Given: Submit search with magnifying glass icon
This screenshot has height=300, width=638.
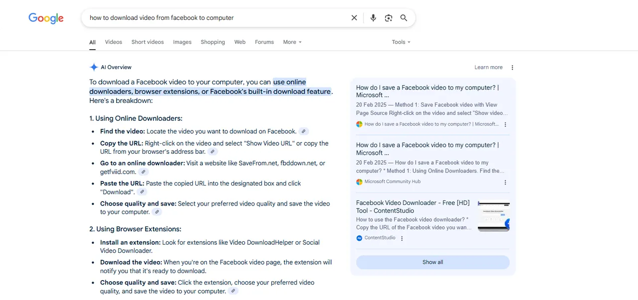Looking at the screenshot, I should pyautogui.click(x=404, y=18).
